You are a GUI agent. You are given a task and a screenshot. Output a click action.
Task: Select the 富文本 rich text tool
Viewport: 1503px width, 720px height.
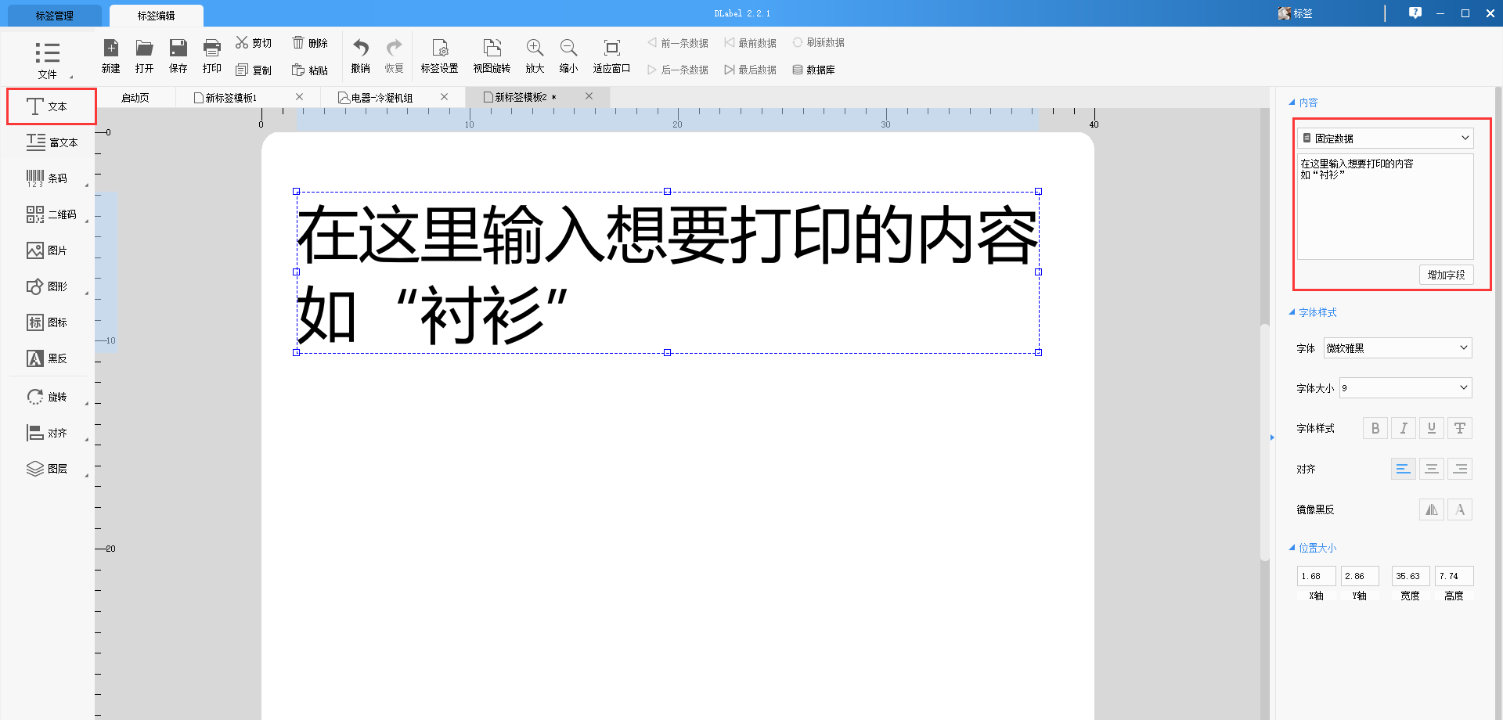click(52, 142)
